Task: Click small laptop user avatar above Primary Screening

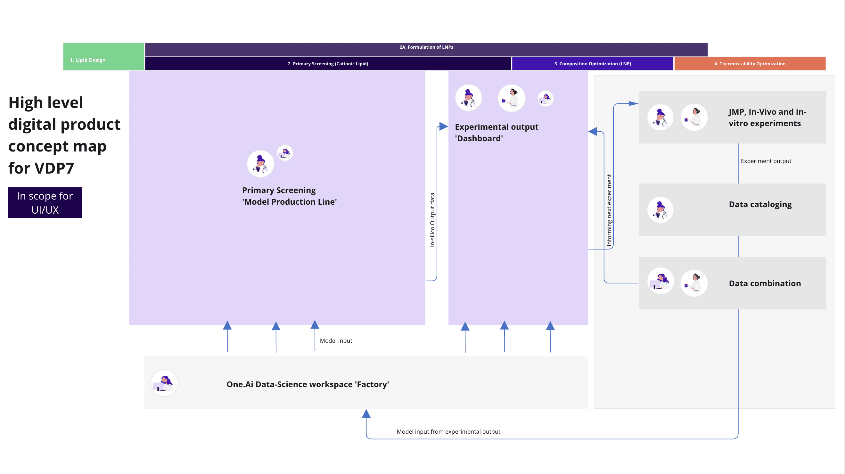Action: [x=285, y=153]
